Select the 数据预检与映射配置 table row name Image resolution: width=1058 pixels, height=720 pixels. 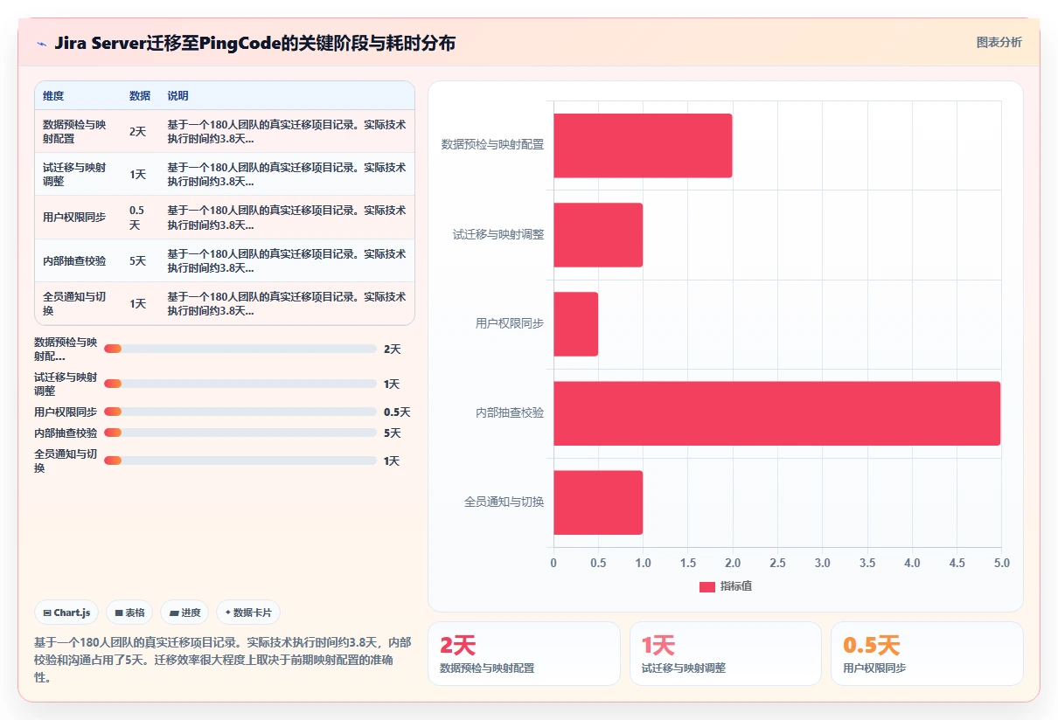pos(74,131)
